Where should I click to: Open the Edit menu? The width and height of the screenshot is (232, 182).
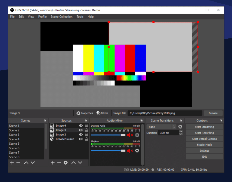pyautogui.click(x=21, y=17)
